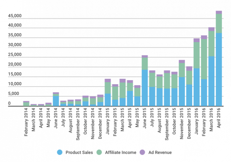231x162 pixels.
Task: Click the blue Product Sales legend circle
Action: (x=60, y=152)
